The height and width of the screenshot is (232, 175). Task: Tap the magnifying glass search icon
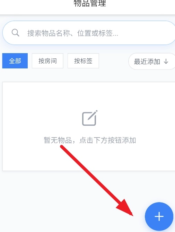[x=15, y=33]
